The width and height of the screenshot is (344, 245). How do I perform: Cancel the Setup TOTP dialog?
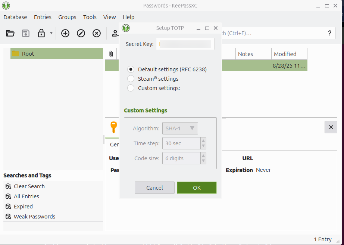pos(154,188)
